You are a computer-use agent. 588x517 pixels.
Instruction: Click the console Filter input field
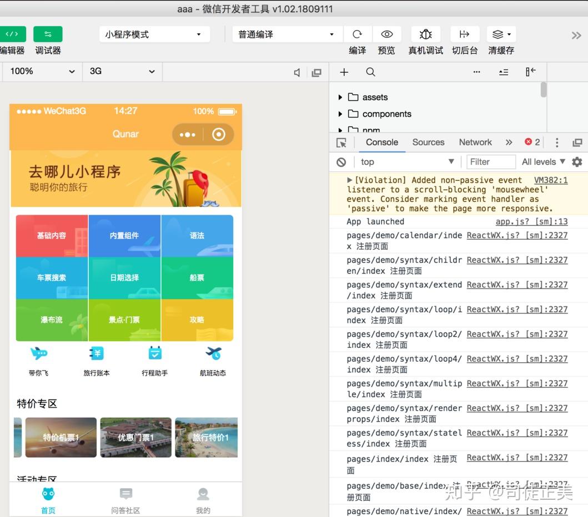coord(490,162)
